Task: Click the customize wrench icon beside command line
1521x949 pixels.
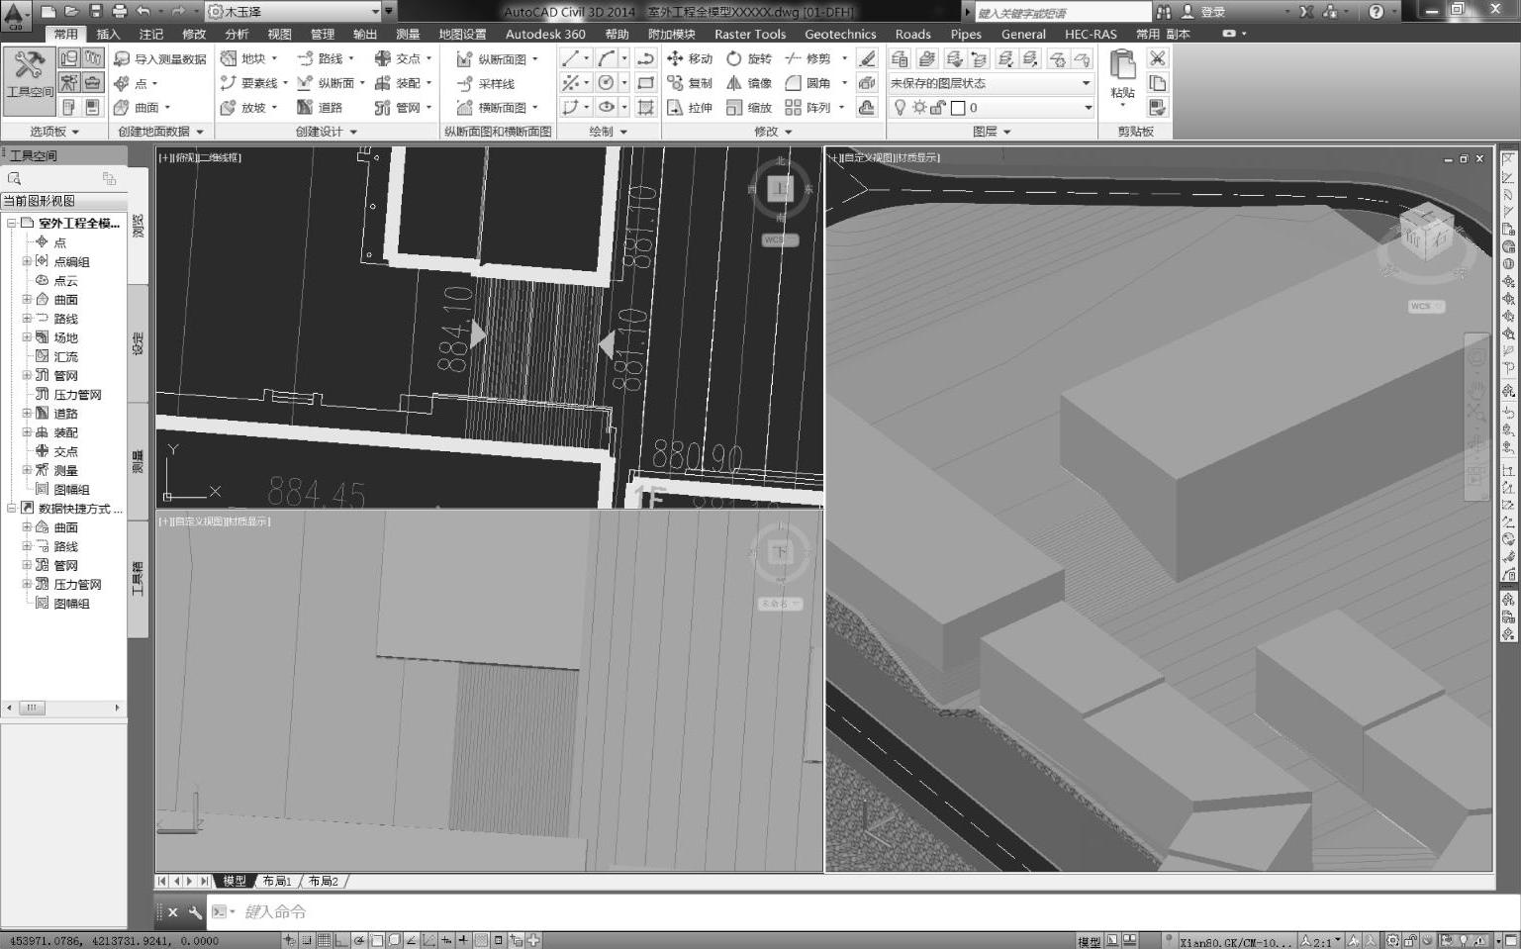Action: click(x=195, y=912)
